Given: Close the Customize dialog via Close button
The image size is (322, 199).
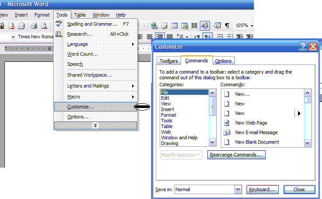Looking at the screenshot, I should (x=299, y=189).
